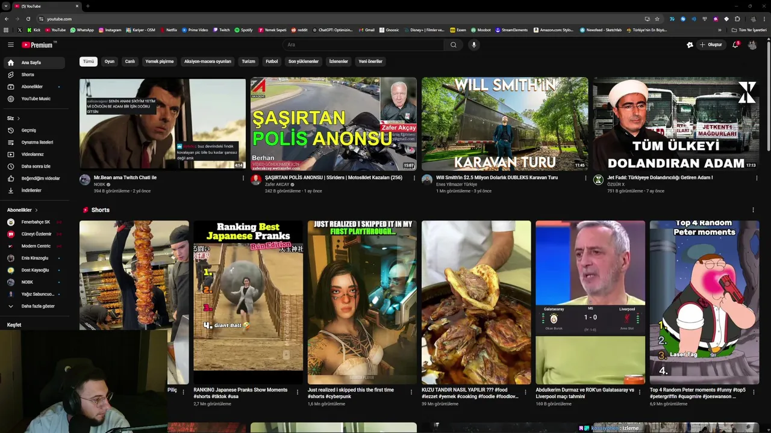Select the "İzlenenler" filter chip

338,61
